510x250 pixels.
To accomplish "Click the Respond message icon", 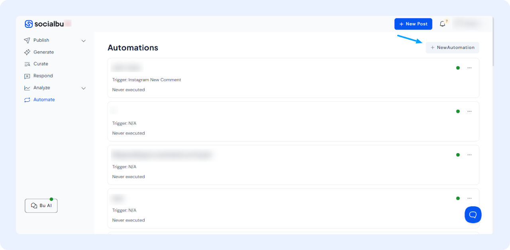I will point(27,76).
